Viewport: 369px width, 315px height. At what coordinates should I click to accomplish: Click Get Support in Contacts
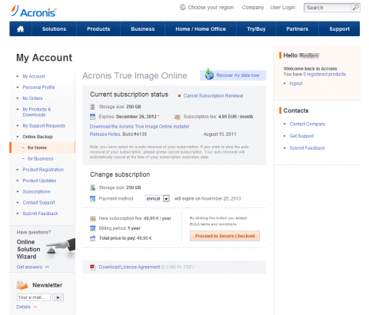click(x=301, y=136)
